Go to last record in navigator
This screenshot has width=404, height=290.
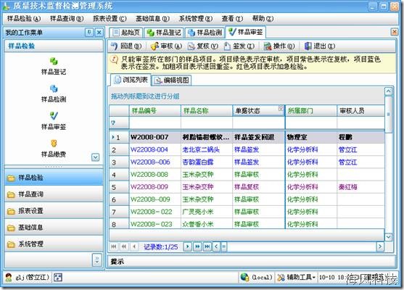click(207, 246)
